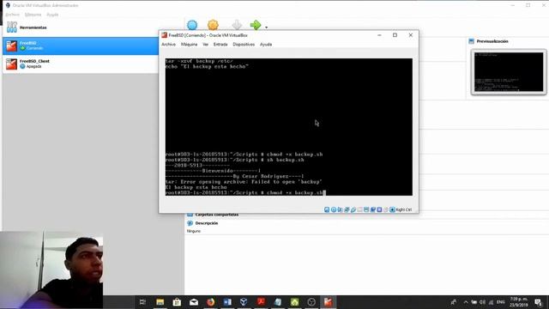Open the orange gear Configuración toolbar icon
The height and width of the screenshot is (309, 549).
point(213,25)
